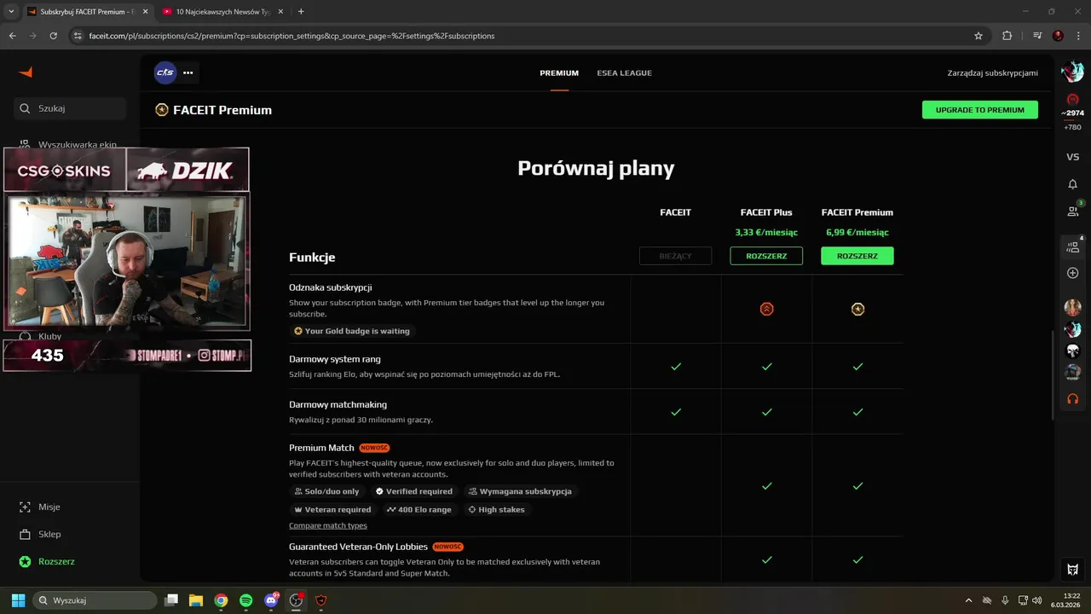Open File Explorer from the taskbar
Viewport: 1091px width, 614px height.
195,600
